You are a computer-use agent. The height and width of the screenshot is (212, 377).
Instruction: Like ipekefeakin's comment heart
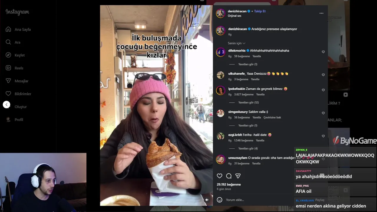coord(323,90)
